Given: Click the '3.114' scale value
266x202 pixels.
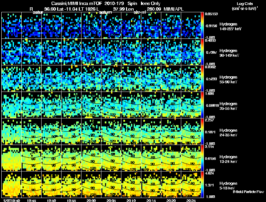Looking at the screenshot, I should pyautogui.click(x=210, y=147).
